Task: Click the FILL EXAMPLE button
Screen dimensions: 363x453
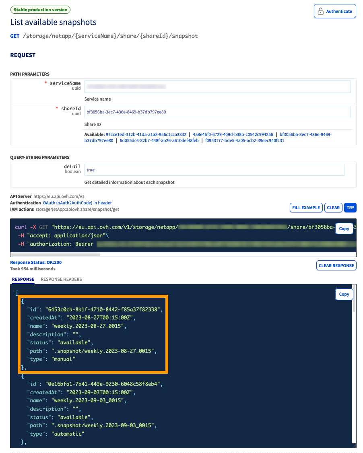Action: point(306,208)
